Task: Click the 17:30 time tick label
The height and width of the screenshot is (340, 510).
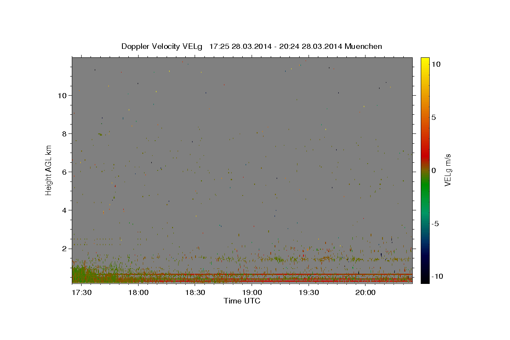Action: tap(81, 292)
